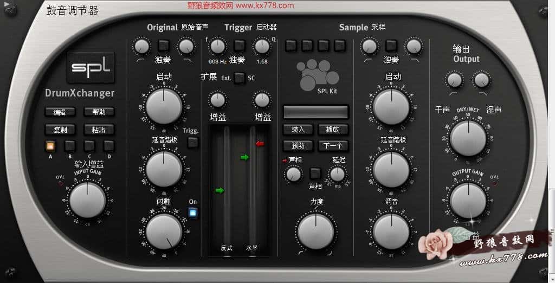Click the OUTPUT GAIN knob

pos(468,201)
